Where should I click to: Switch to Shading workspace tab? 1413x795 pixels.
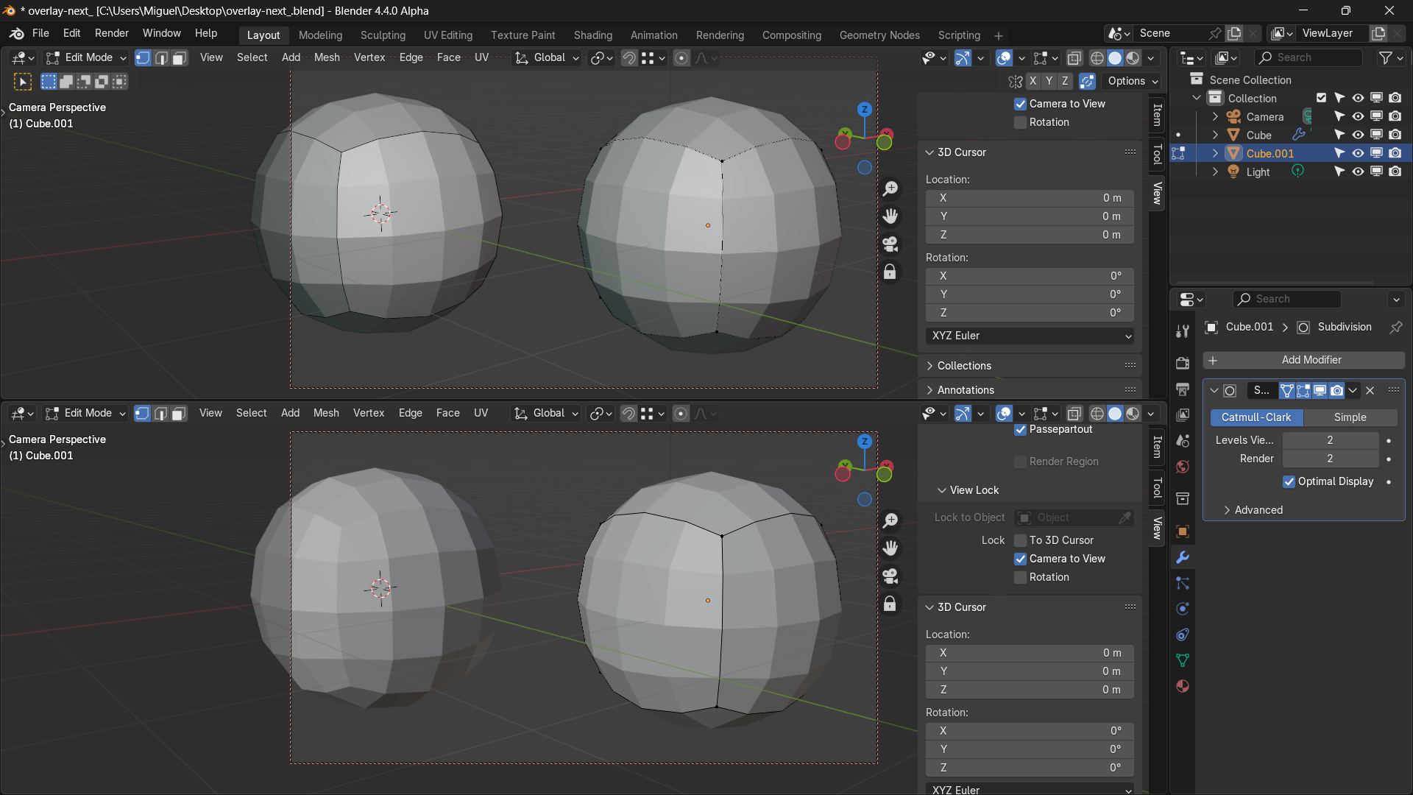592,35
